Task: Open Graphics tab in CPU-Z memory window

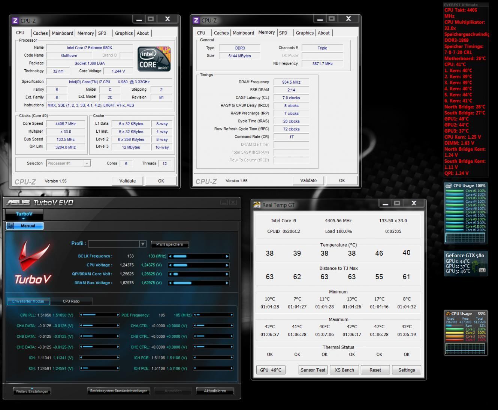Action: click(x=305, y=33)
